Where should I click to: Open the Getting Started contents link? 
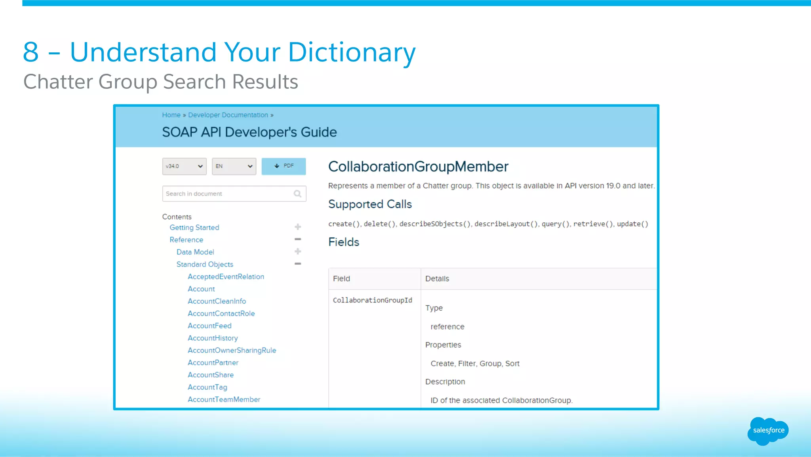[194, 228]
